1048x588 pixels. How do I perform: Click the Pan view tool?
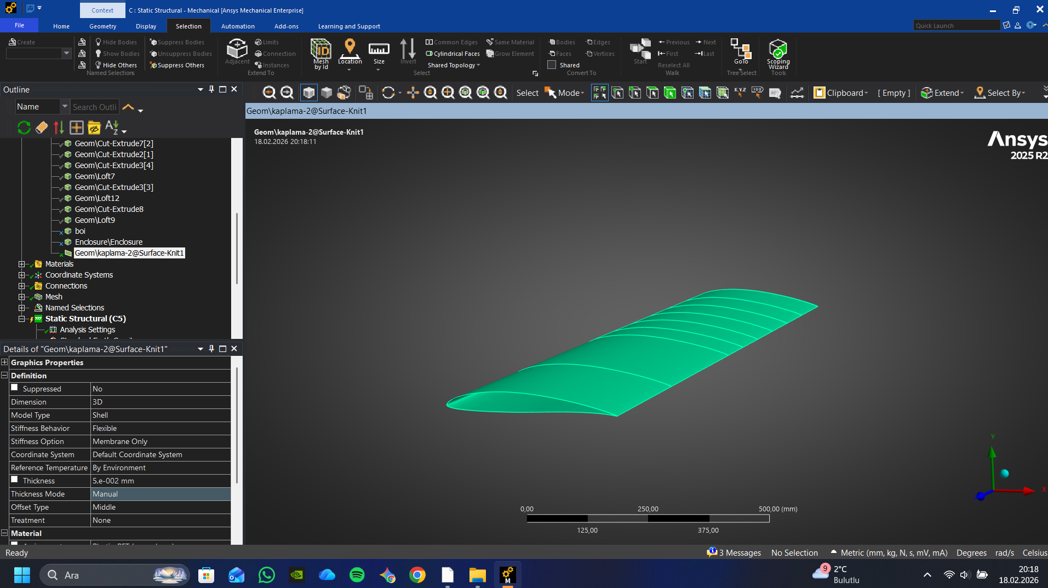pos(413,93)
